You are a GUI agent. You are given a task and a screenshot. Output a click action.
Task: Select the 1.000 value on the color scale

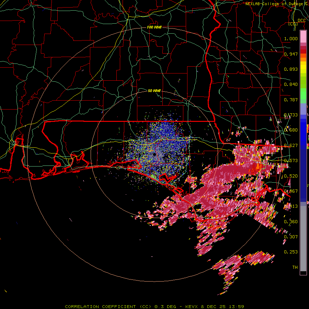(x=291, y=38)
